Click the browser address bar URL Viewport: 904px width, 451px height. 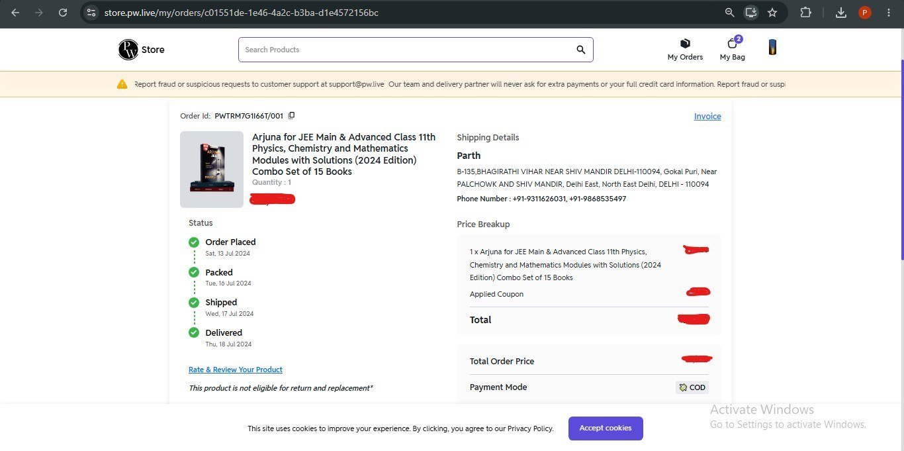pos(242,13)
